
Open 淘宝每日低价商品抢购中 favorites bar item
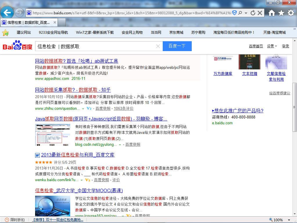234,33
